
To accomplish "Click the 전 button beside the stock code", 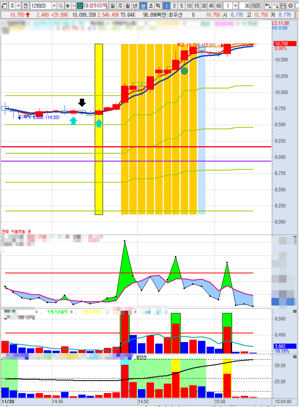I will coord(25,6).
